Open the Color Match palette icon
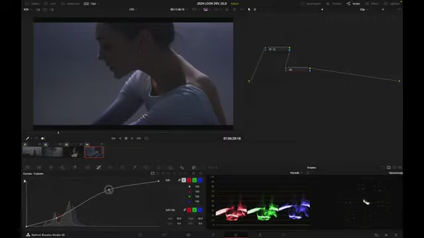 (x=39, y=167)
